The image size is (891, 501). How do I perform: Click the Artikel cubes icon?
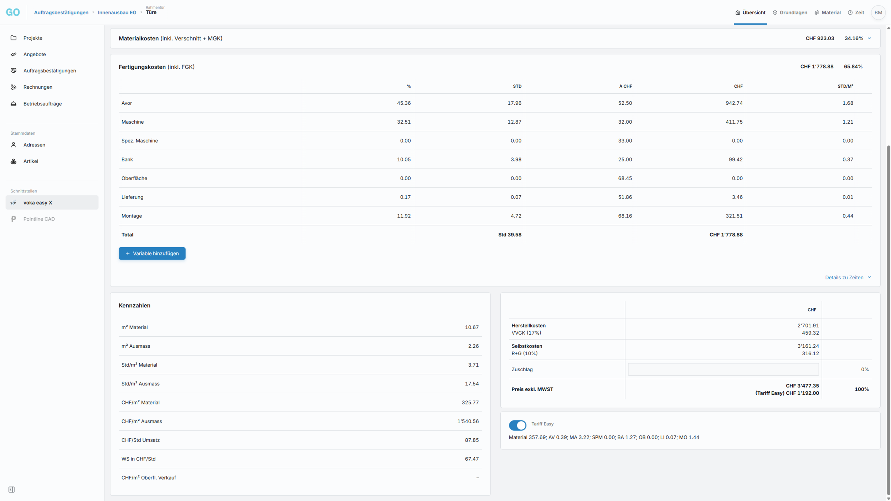pos(14,161)
